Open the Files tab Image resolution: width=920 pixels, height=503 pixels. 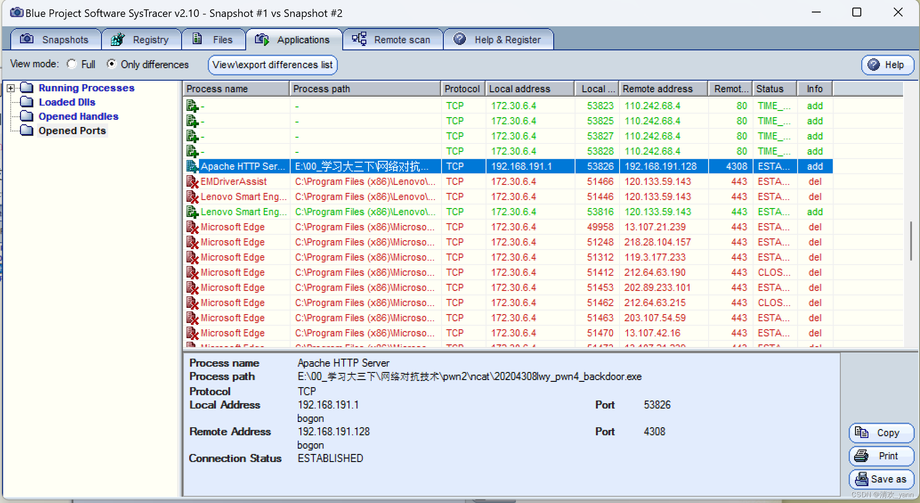[x=214, y=40]
